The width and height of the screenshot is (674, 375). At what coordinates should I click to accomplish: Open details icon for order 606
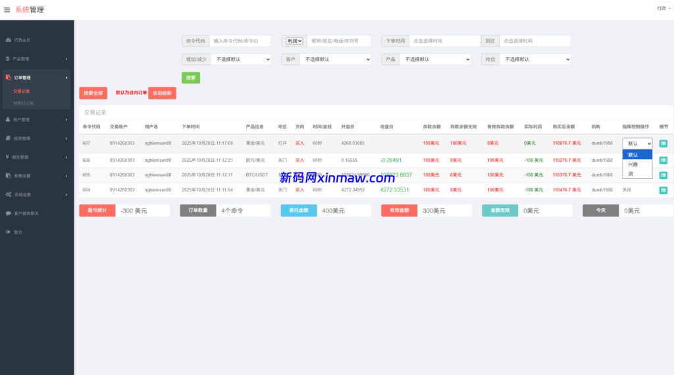tap(663, 161)
